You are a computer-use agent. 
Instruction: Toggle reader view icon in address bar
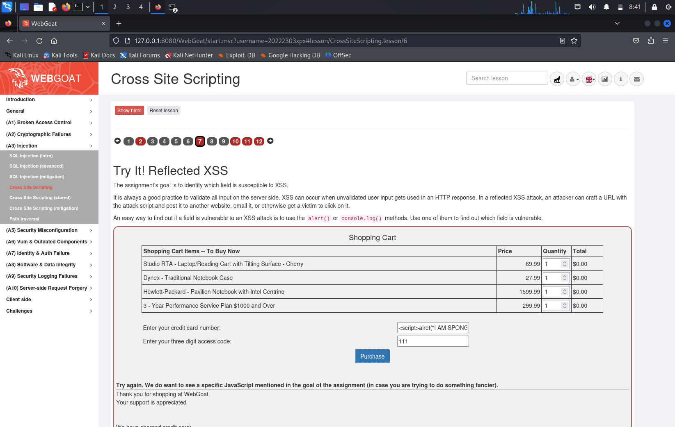(563, 41)
